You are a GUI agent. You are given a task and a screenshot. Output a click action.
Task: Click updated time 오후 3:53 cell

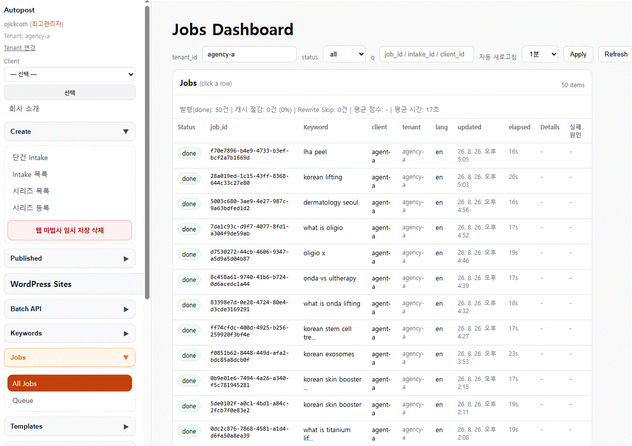click(x=477, y=358)
